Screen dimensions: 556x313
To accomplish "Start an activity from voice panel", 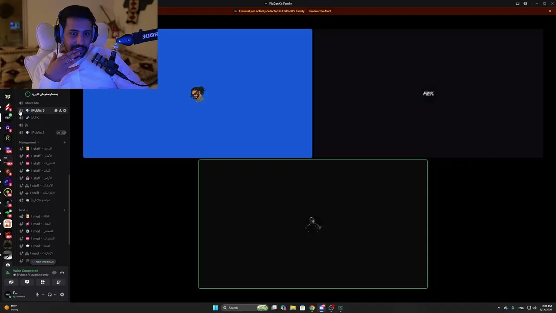I will [43, 282].
